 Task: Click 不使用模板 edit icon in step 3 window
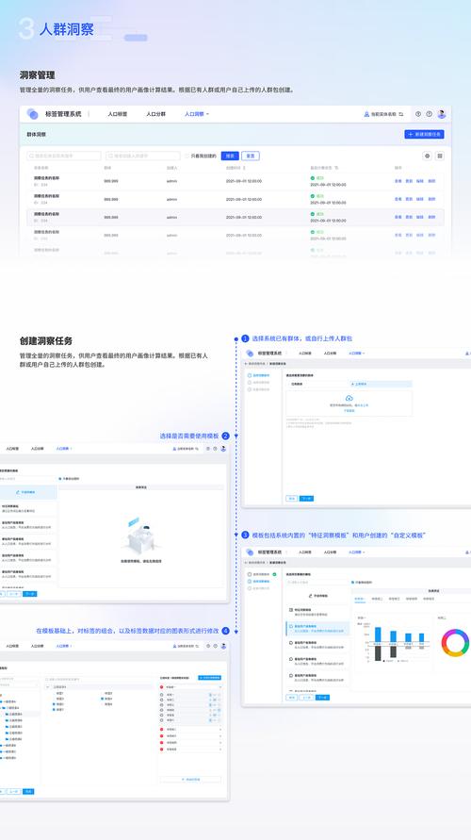[311, 596]
